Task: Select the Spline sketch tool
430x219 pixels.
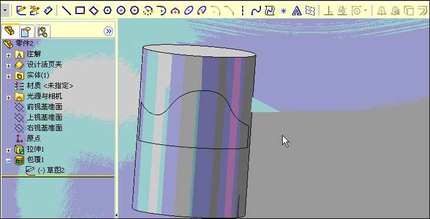Action: pos(256,11)
